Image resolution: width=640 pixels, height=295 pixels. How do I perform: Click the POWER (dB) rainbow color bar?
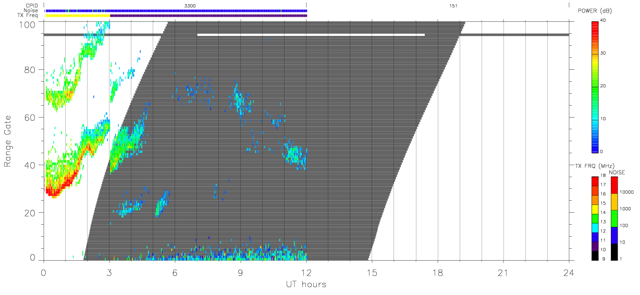click(595, 86)
